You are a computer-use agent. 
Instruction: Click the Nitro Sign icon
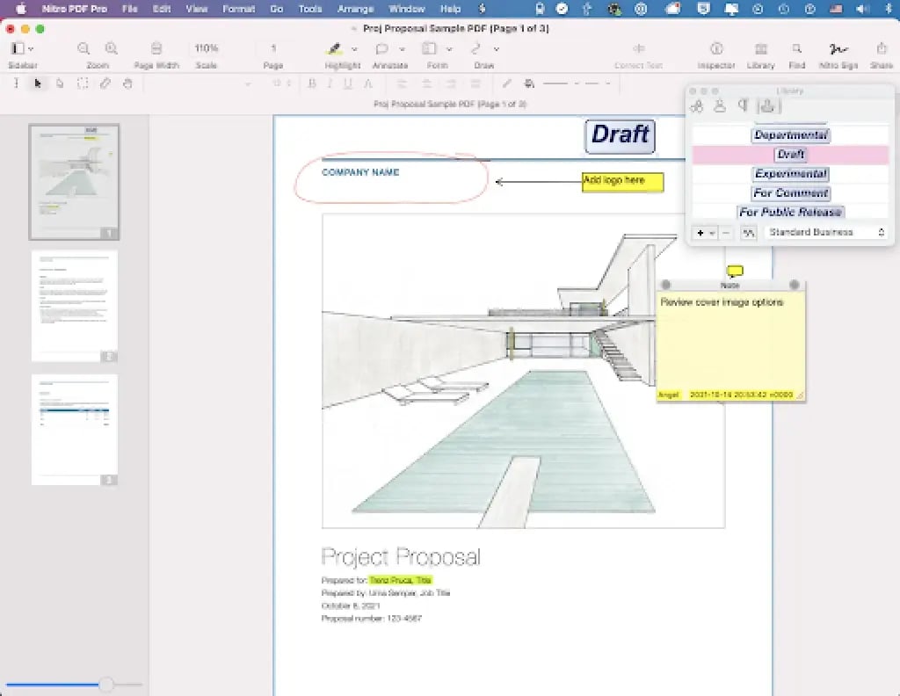838,50
